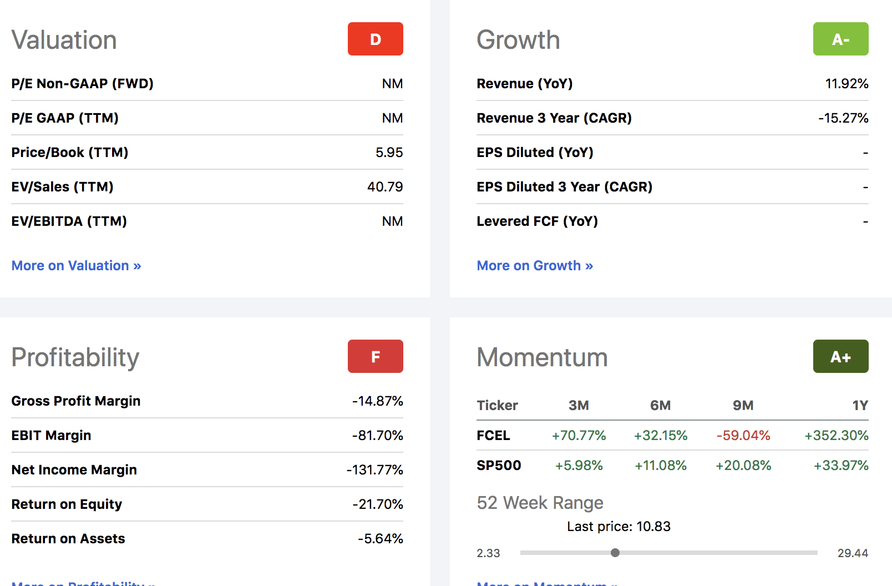Click the Valuation D grade badge
The width and height of the screenshot is (892, 586).
(375, 39)
